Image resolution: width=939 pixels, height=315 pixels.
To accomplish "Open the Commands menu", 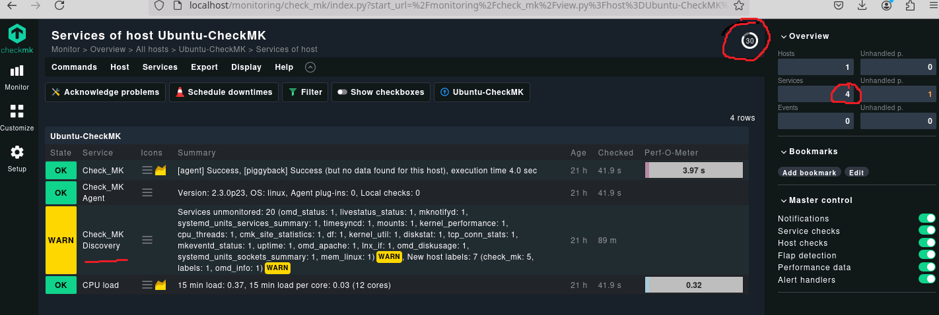I will (x=74, y=67).
